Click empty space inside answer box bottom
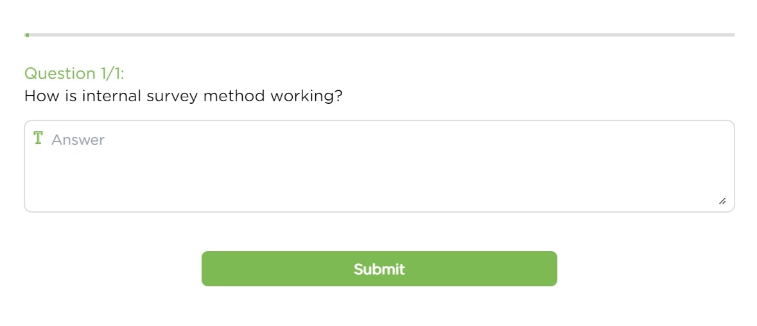The width and height of the screenshot is (757, 326). pyautogui.click(x=379, y=192)
